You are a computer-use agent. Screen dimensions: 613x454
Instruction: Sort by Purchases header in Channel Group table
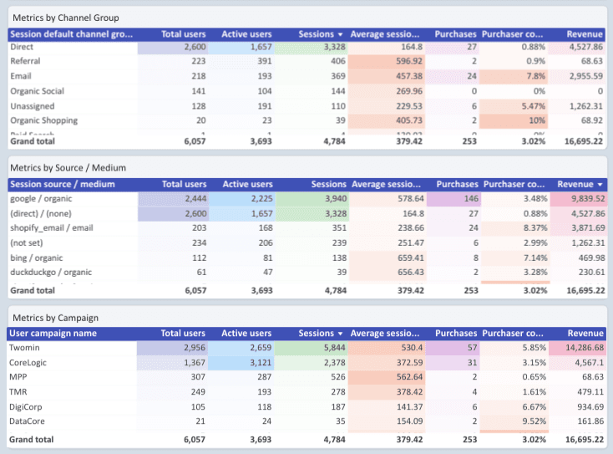pos(455,34)
